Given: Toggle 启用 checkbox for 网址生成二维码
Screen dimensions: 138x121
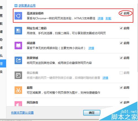Looking at the screenshot, I should pos(121,28).
